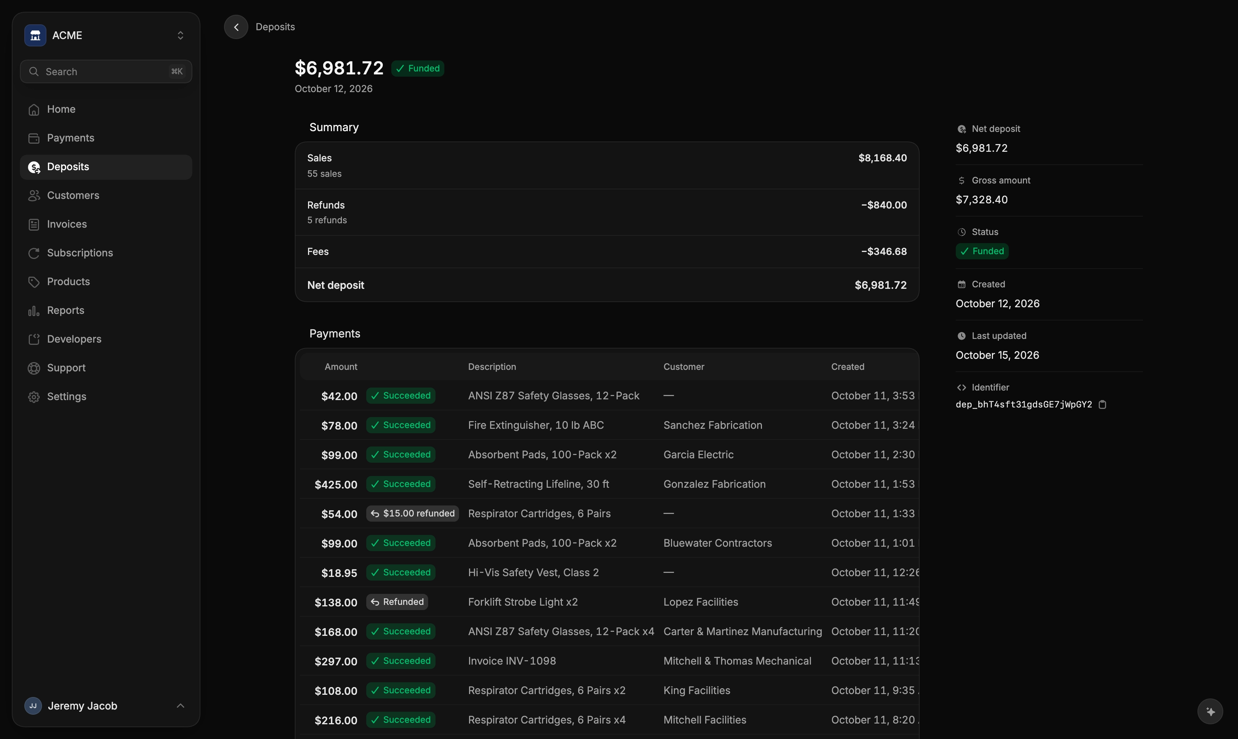This screenshot has height=739, width=1238.
Task: Navigate to Subscriptions
Action: (106, 253)
